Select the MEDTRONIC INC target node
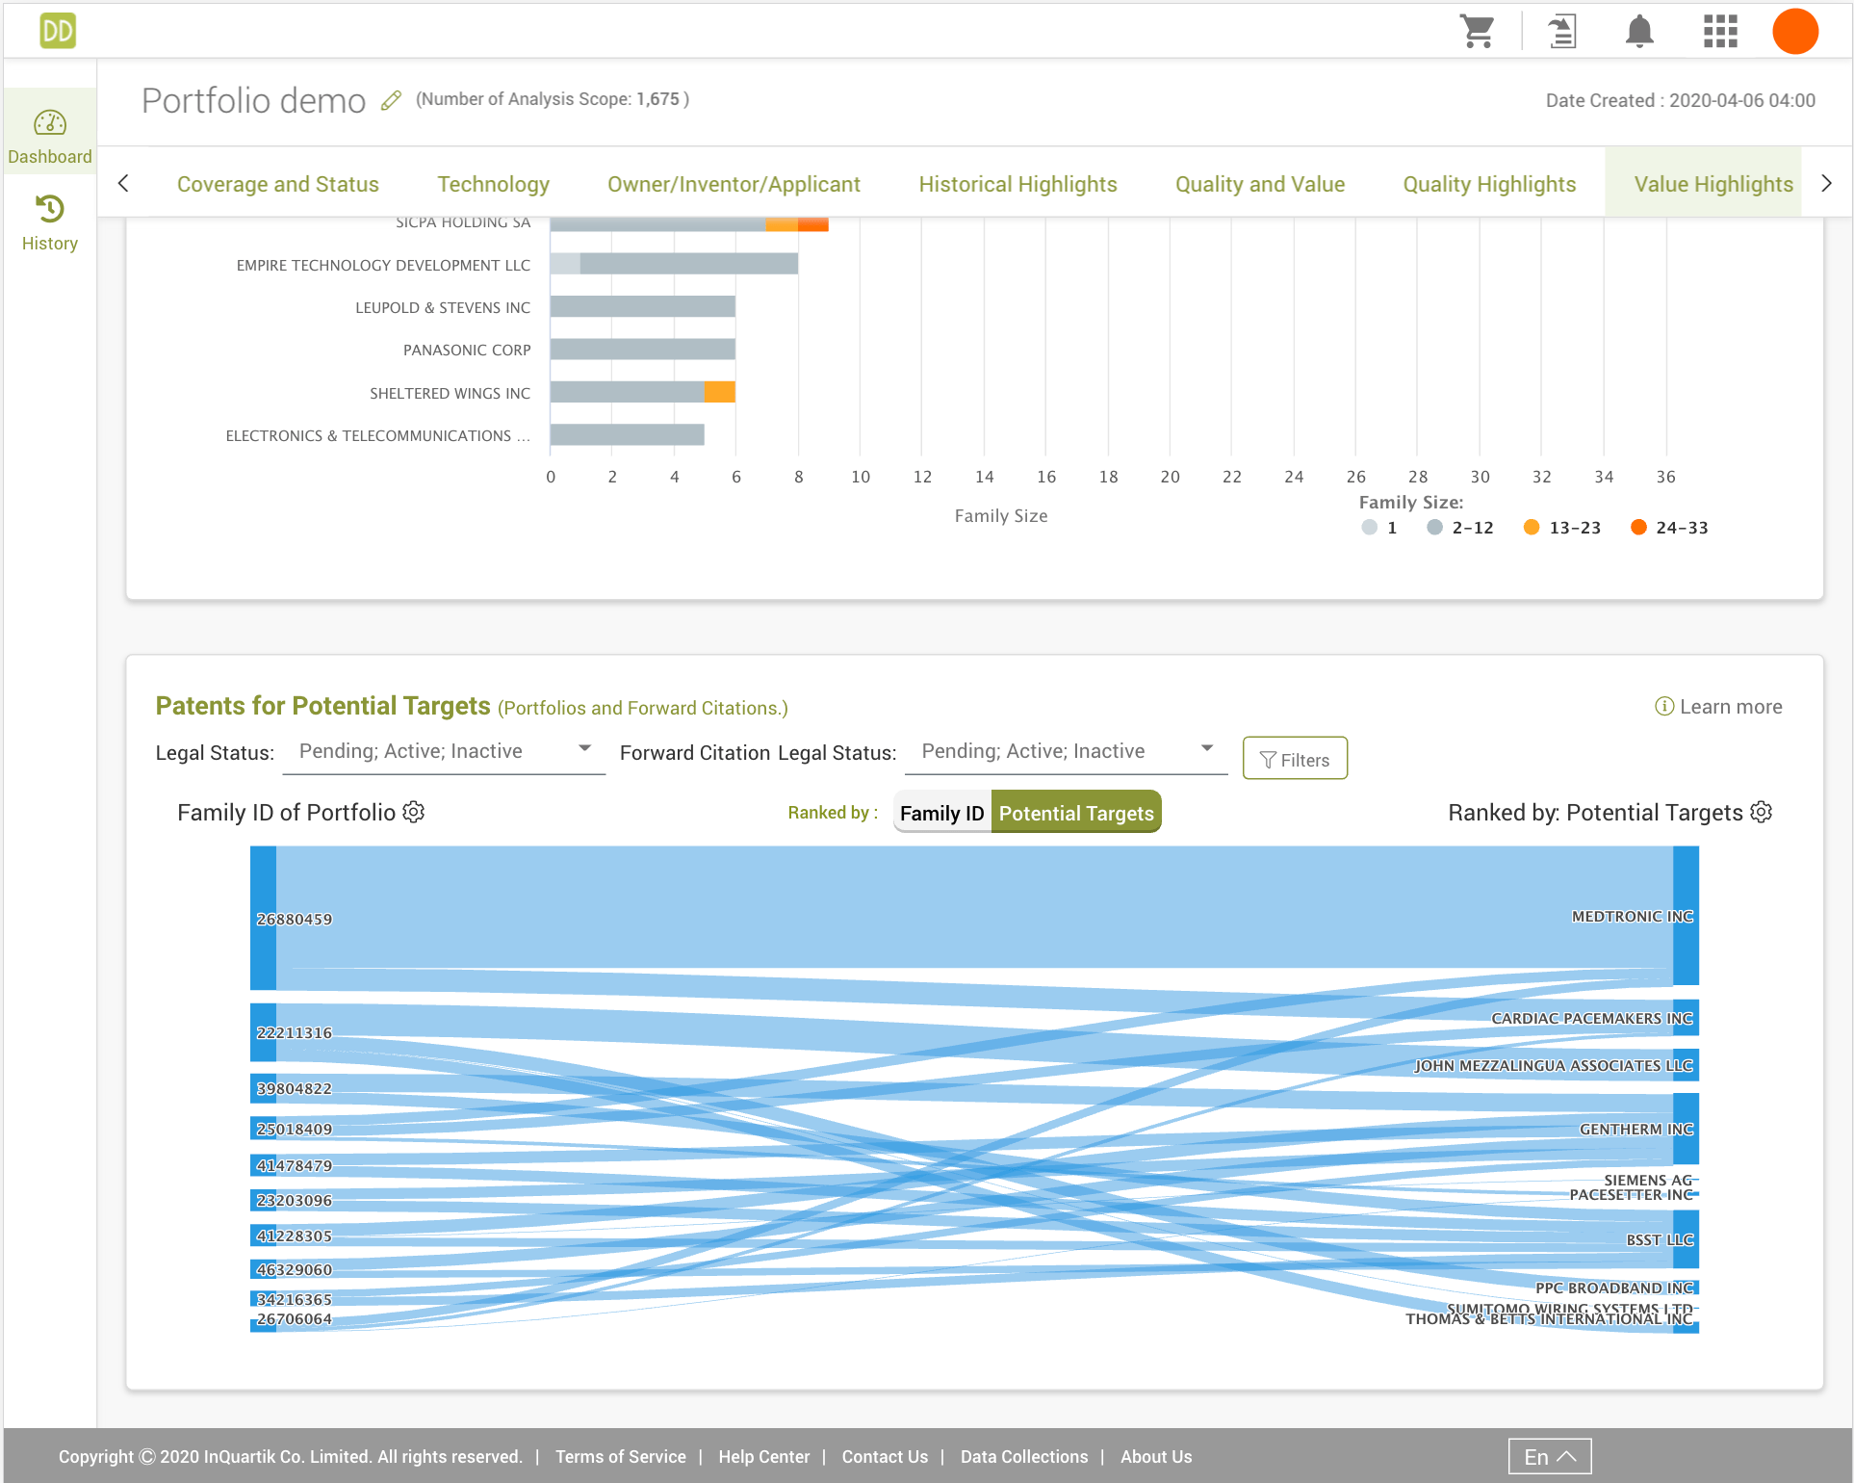The image size is (1854, 1483). [1686, 916]
